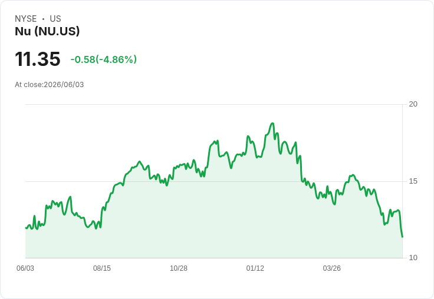434x299 pixels.
Task: Select the 11.35 current price value
Action: click(38, 59)
